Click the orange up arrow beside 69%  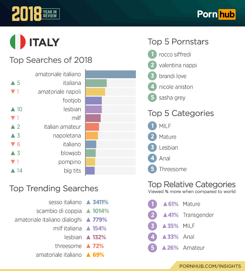coord(89,255)
